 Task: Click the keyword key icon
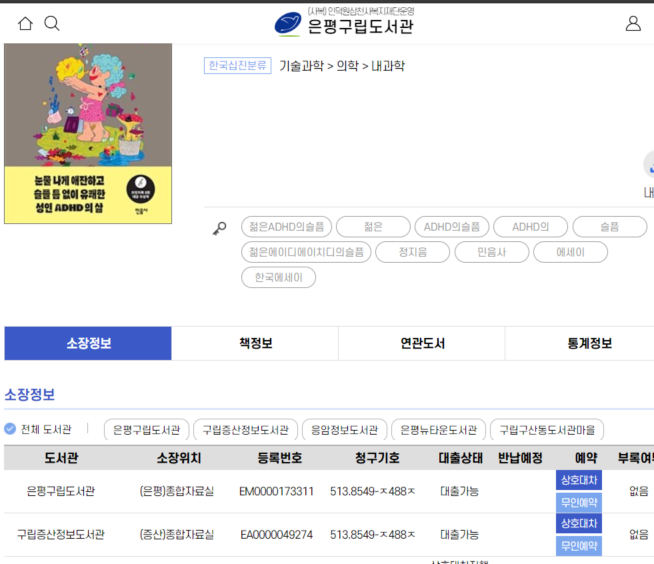coord(219,228)
